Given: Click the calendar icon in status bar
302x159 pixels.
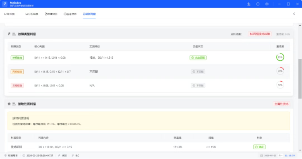Looking at the screenshot, I should (x=261, y=155).
